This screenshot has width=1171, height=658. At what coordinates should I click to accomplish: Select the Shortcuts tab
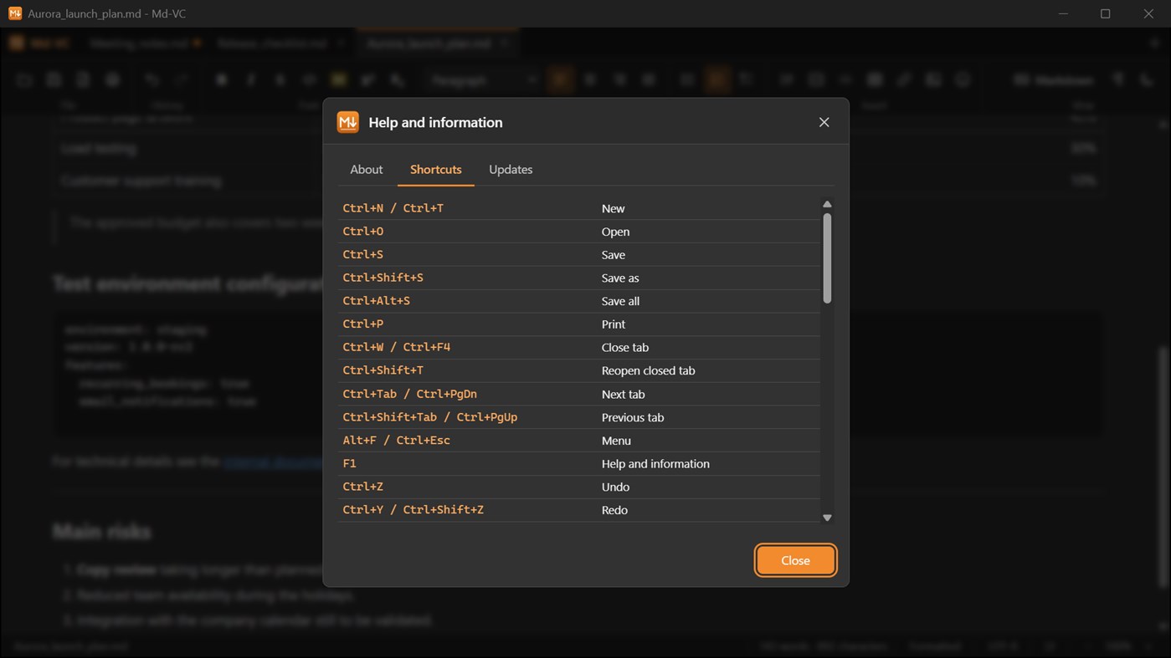[435, 169]
